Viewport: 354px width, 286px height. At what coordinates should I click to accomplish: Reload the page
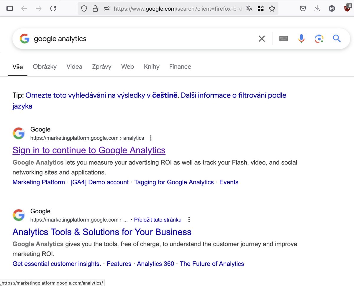[53, 9]
